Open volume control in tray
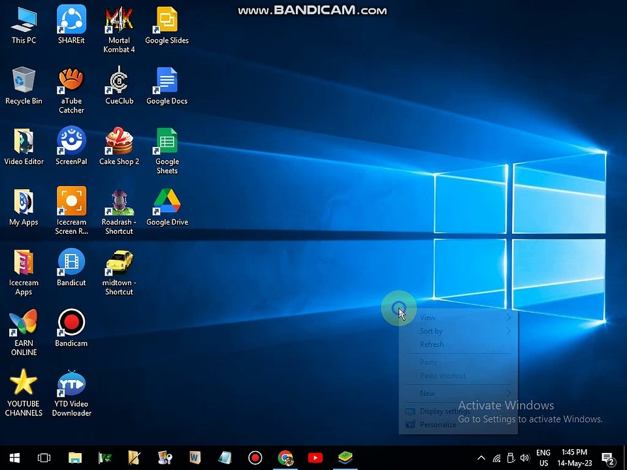 point(524,458)
